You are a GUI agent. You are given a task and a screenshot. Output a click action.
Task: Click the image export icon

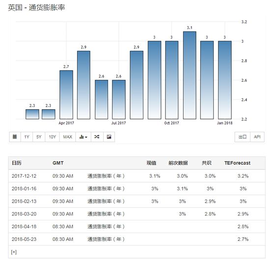coord(109,137)
